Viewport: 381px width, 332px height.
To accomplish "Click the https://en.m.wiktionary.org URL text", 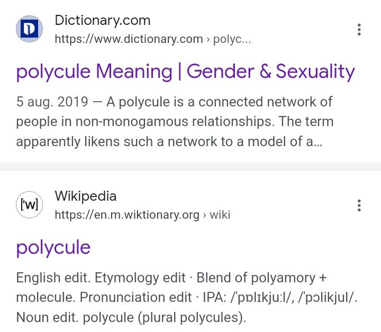I will pyautogui.click(x=127, y=215).
